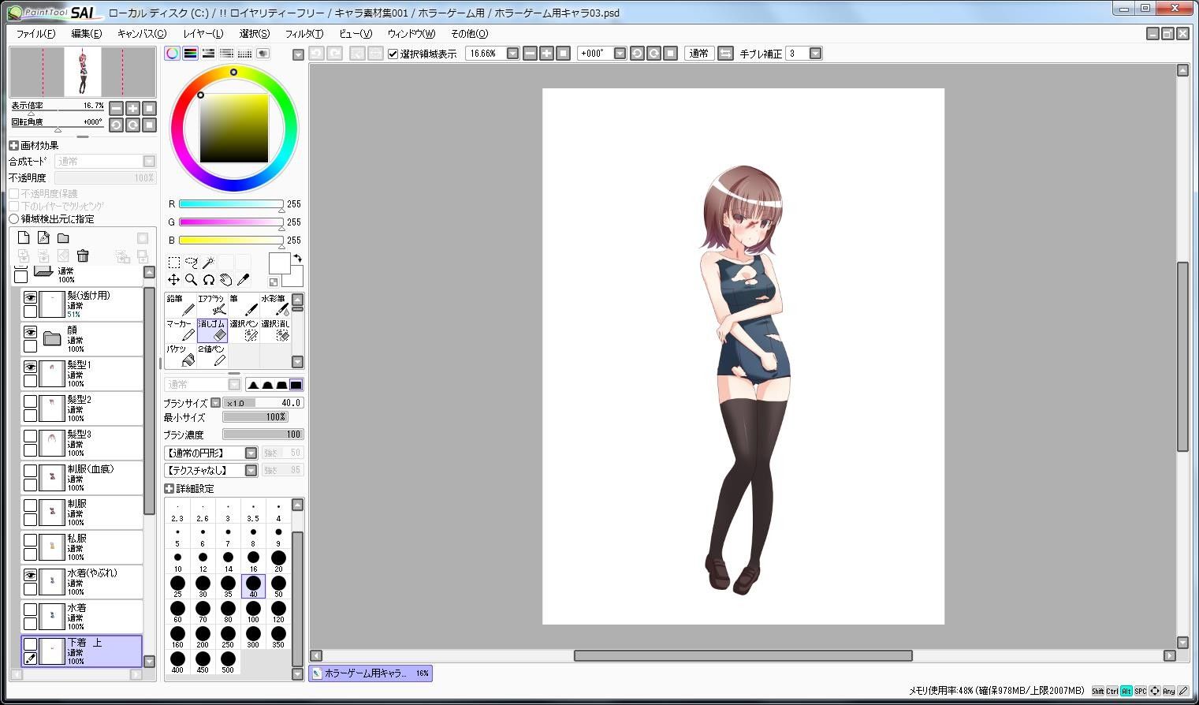This screenshot has width=1199, height=705.
Task: Open the フィルタ(T) menu
Action: point(303,34)
